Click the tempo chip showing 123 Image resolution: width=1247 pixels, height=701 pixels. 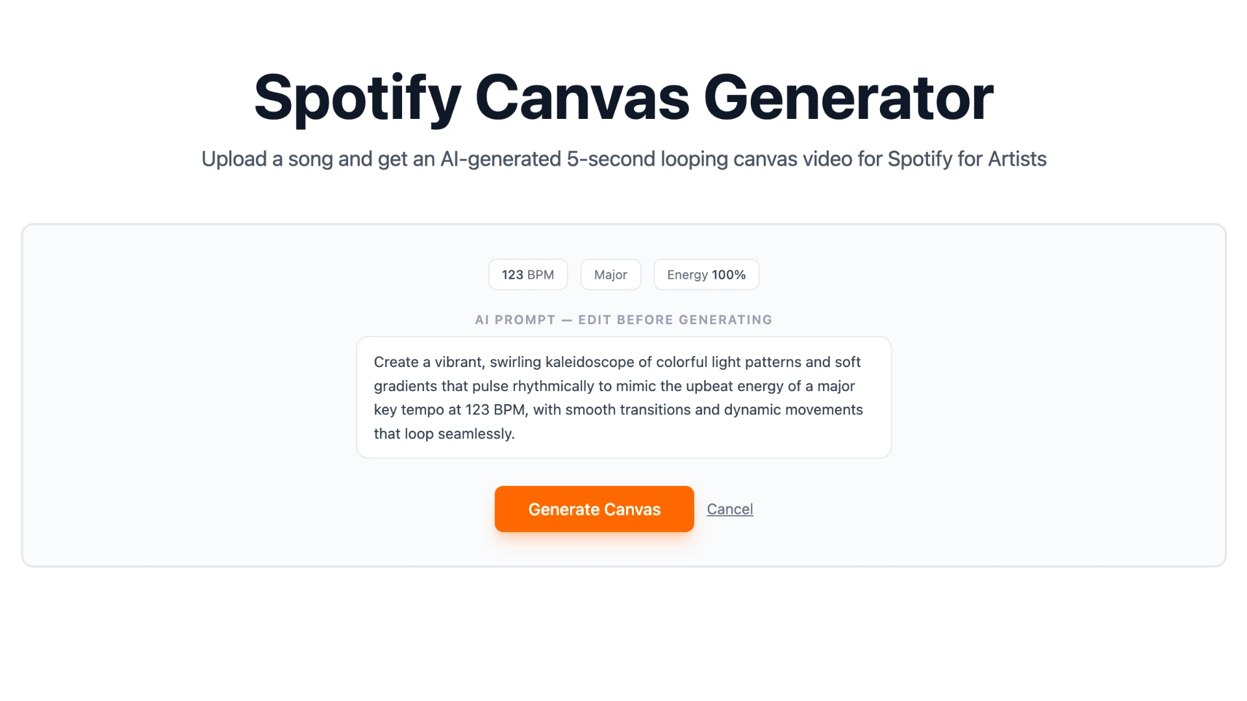tap(527, 274)
